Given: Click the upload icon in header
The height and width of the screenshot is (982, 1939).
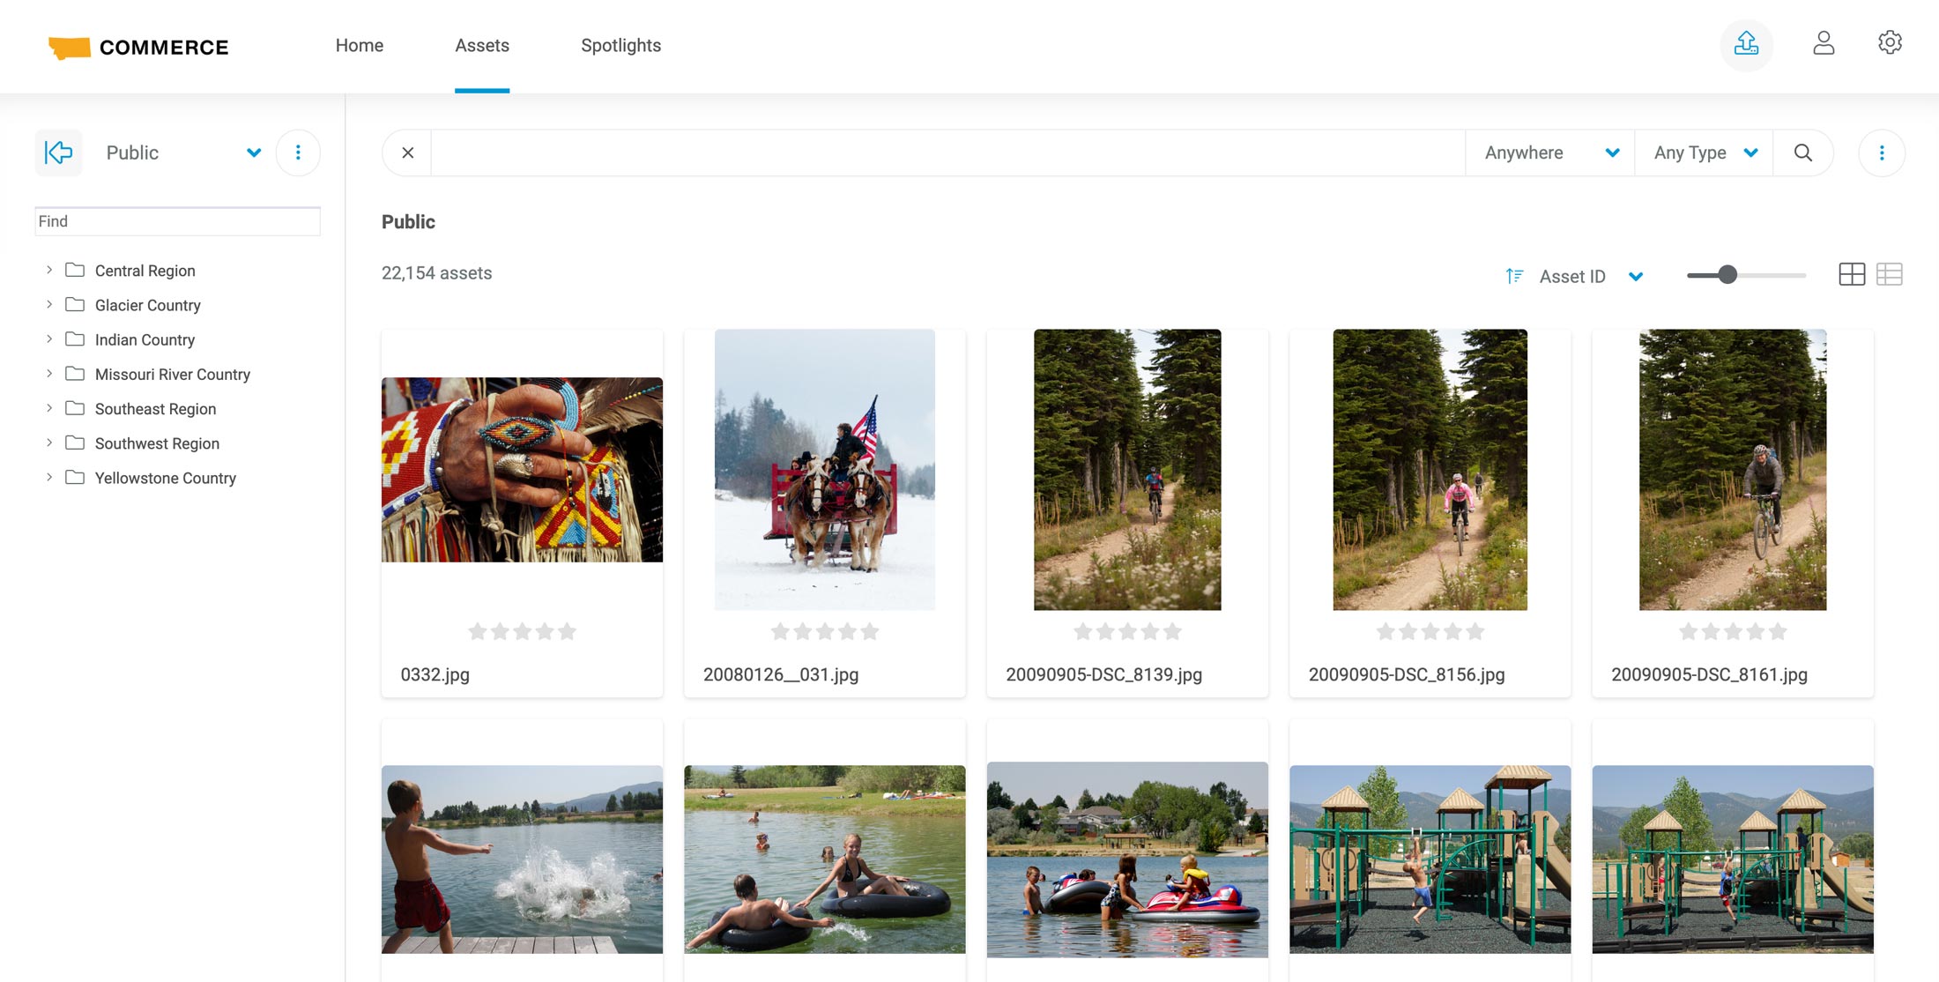Looking at the screenshot, I should [1746, 44].
